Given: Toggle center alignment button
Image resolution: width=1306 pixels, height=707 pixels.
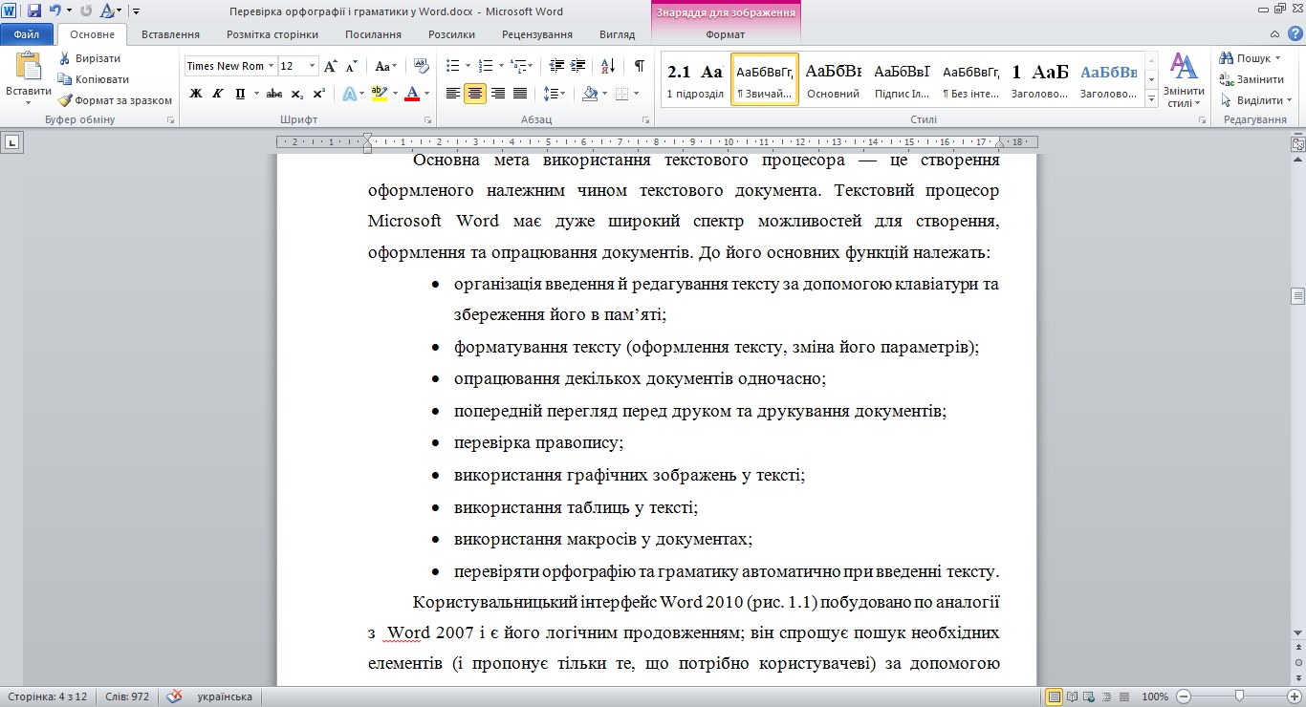Looking at the screenshot, I should (x=475, y=94).
